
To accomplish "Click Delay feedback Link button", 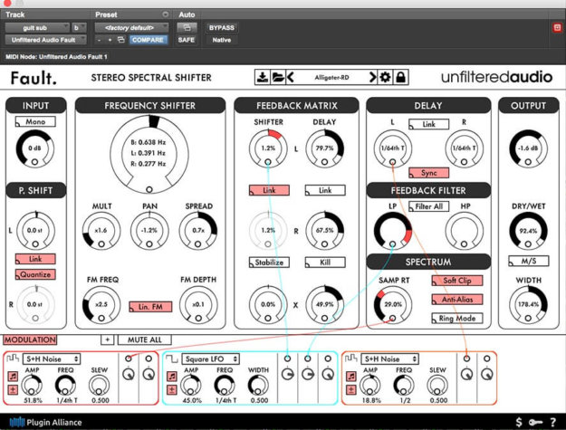I will coord(325,190).
